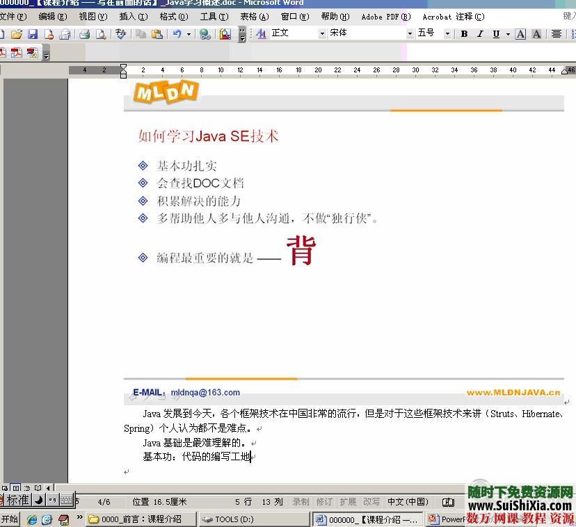Click the Paste icon in the toolbar
Viewport: 576px width, 527px height.
point(157,33)
